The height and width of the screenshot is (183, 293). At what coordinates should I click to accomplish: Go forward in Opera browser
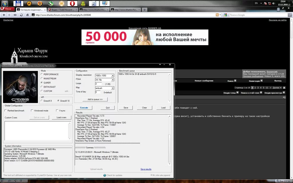click(9, 15)
